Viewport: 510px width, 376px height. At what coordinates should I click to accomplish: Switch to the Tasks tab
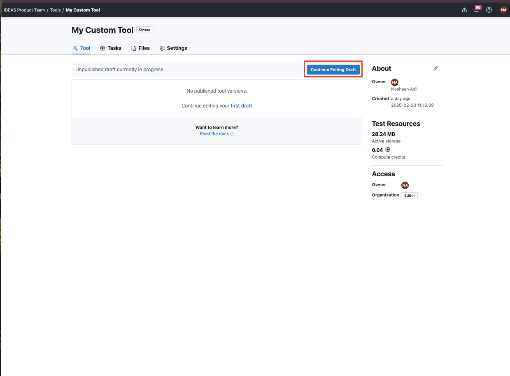point(111,48)
